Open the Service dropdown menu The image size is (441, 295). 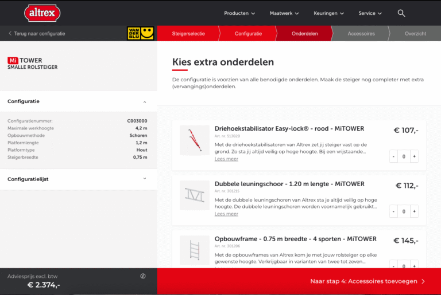(370, 13)
